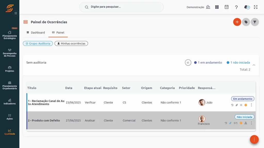View history icon for Reclamação Canal row
The image size is (264, 148).
[x=232, y=105]
